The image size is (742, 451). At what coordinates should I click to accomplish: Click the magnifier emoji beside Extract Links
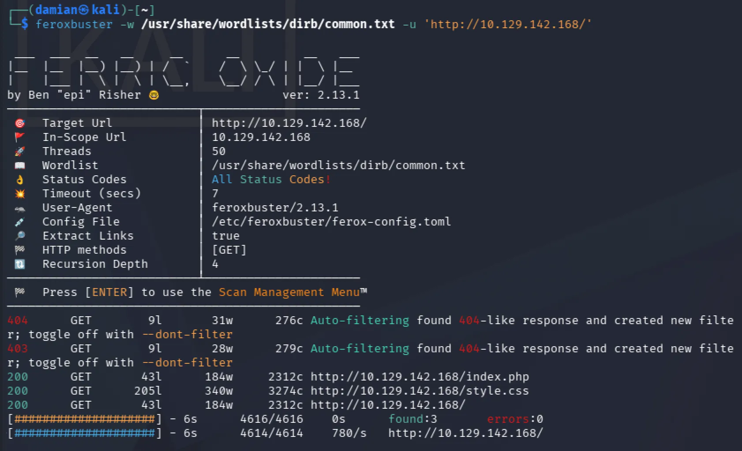20,236
